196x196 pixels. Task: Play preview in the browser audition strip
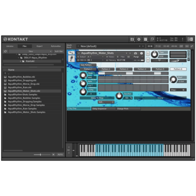coord(53,154)
